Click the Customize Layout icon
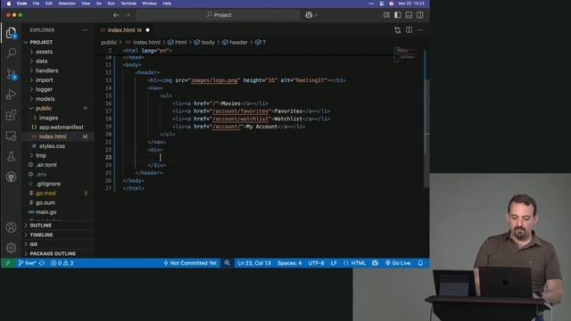Viewport: 571px width, 321px height. (386, 15)
